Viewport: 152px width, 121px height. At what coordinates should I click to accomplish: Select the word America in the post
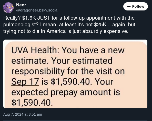pyautogui.click(x=56, y=31)
